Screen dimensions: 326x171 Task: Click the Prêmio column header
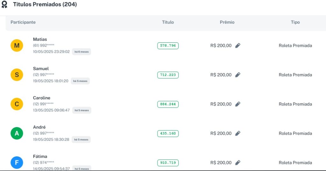[227, 22]
